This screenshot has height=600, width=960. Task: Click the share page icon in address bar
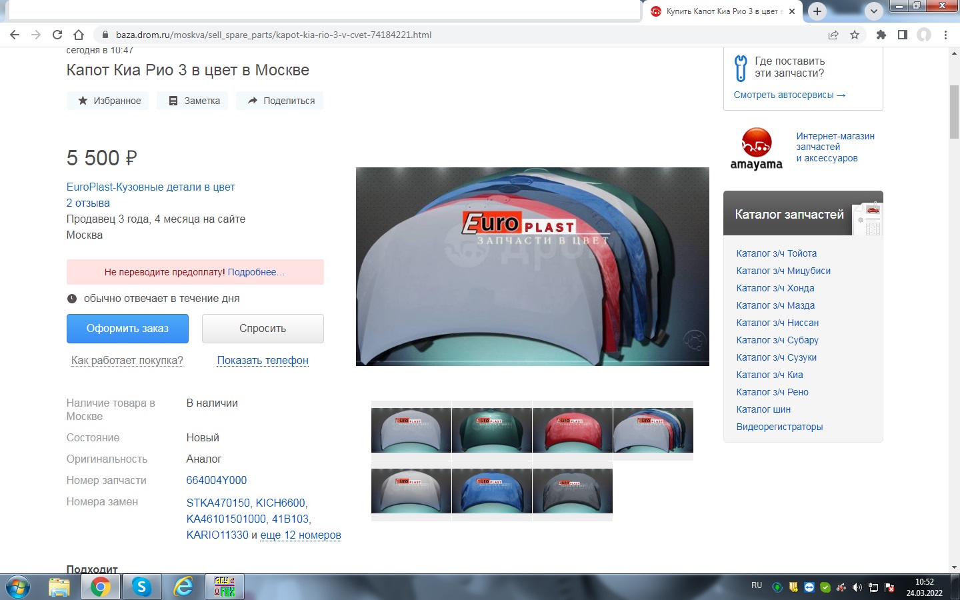tap(833, 35)
